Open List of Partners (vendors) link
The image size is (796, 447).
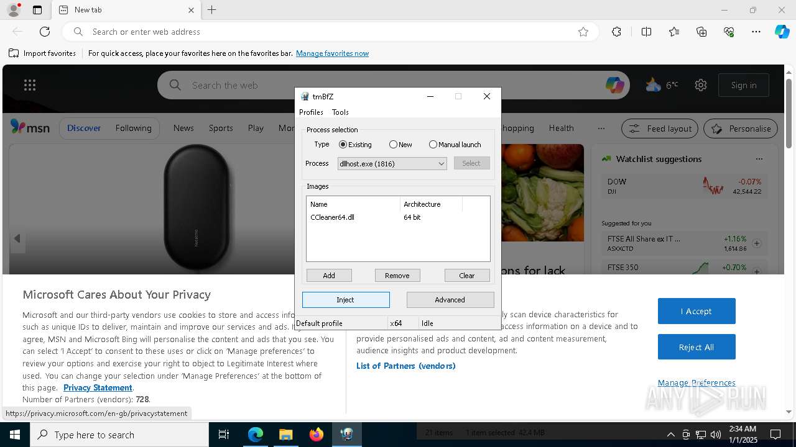pos(406,366)
